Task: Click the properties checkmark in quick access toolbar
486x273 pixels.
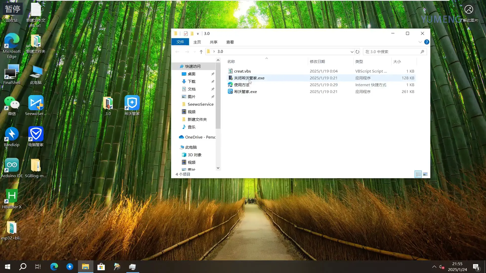Action: point(186,34)
